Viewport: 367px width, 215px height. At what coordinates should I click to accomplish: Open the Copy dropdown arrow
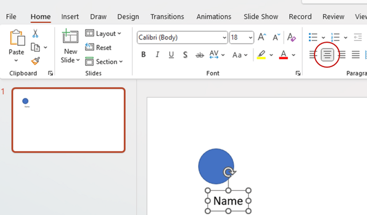(45, 48)
